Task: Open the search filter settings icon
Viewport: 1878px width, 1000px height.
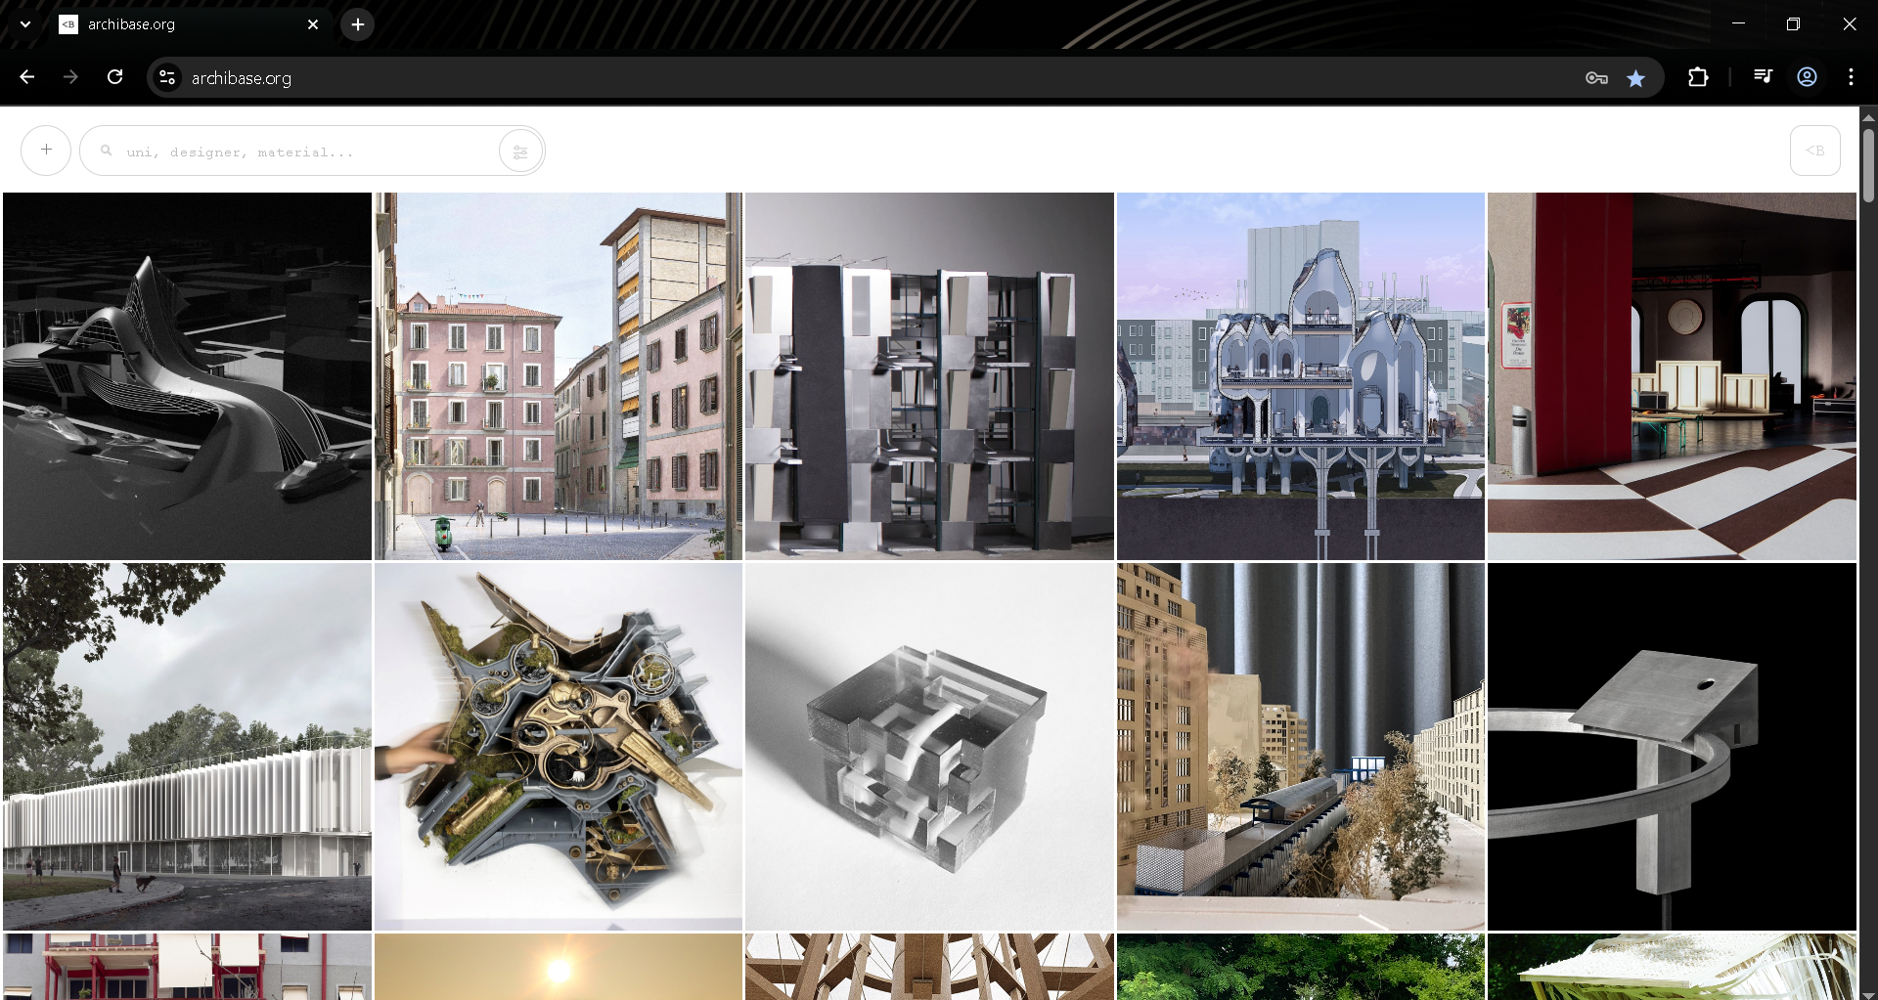Action: pos(520,152)
